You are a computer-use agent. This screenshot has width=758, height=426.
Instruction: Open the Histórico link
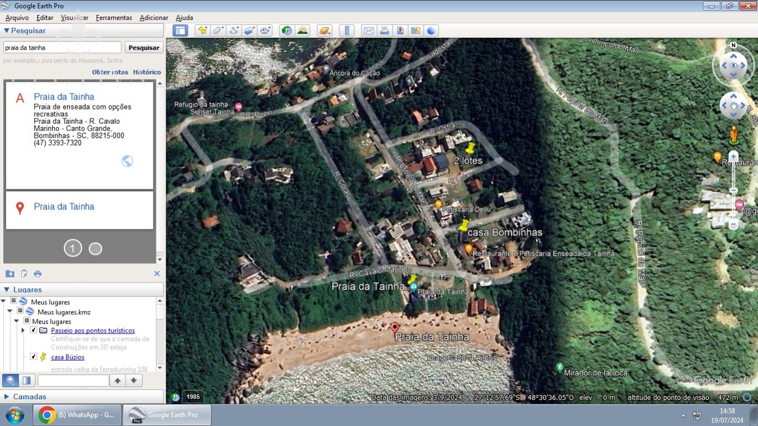point(147,72)
